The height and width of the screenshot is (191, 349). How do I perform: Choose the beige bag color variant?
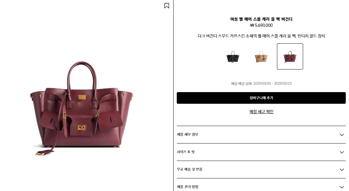point(261,57)
